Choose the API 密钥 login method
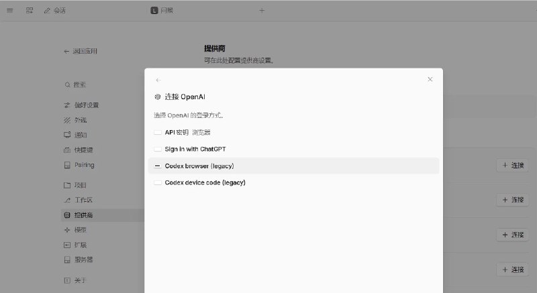Screen dimensions: 537x293 coord(293,132)
